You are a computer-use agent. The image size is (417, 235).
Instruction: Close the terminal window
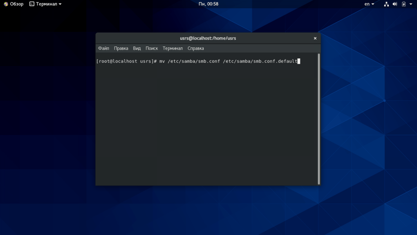[315, 38]
